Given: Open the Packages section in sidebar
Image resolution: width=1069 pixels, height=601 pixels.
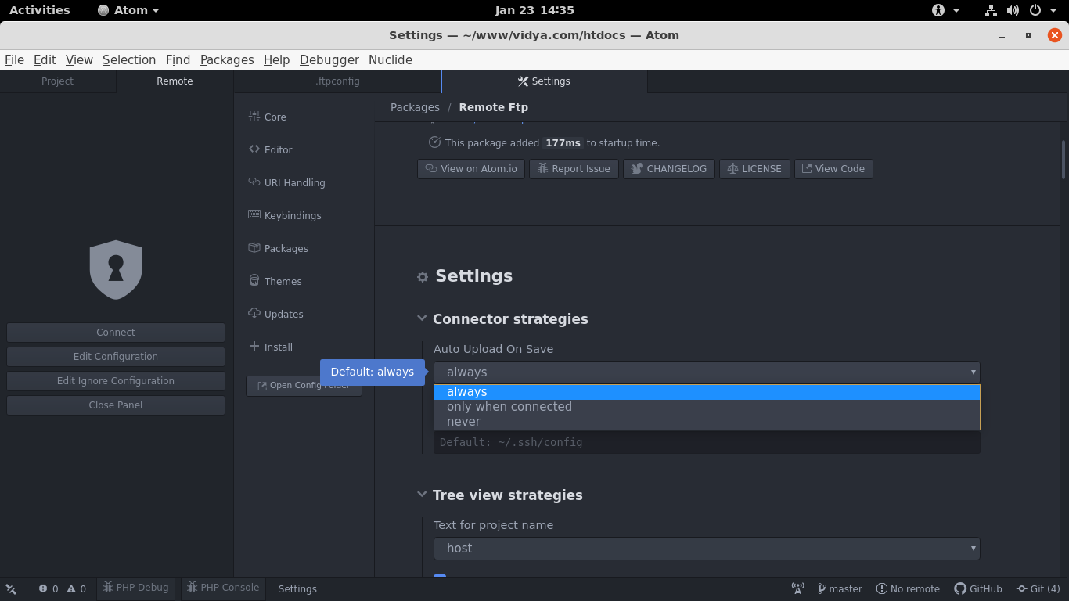Looking at the screenshot, I should point(278,248).
